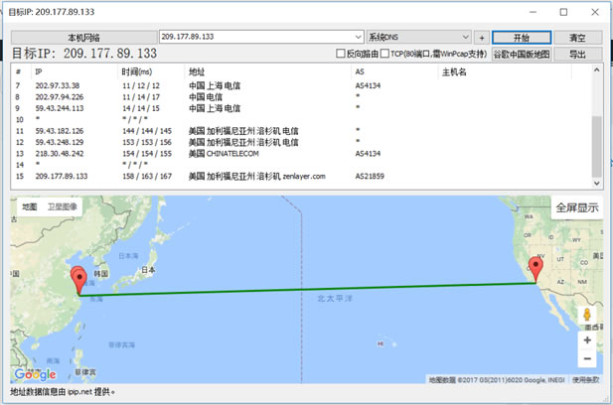
Task: Switch to 卫星图像 satellite view
Action: click(x=64, y=206)
